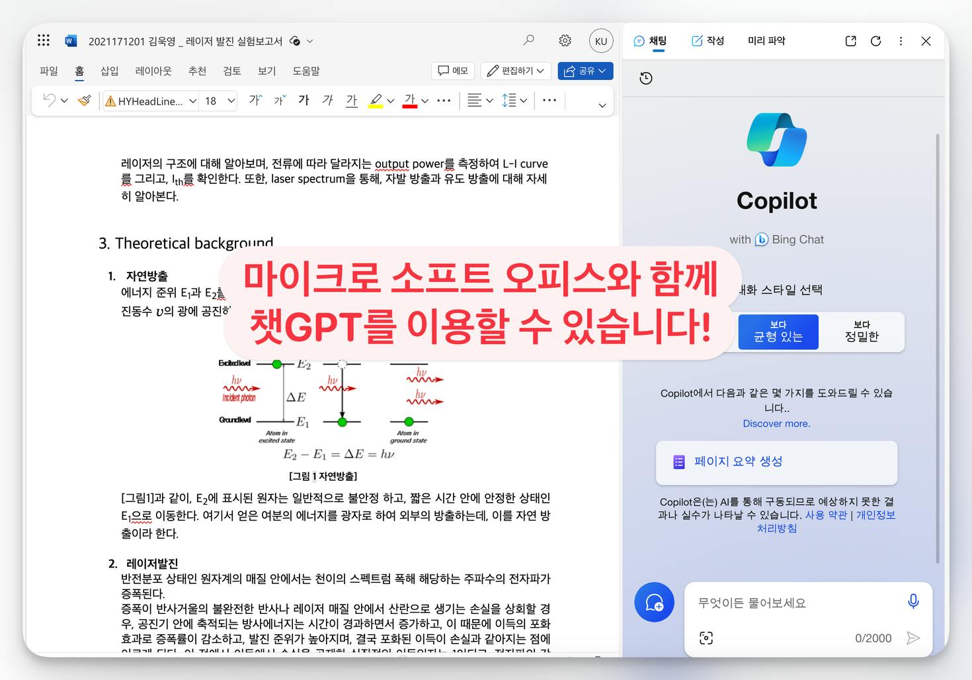Screen dimensions: 972x680
Task: Click the cloud save status icon
Action: click(295, 41)
